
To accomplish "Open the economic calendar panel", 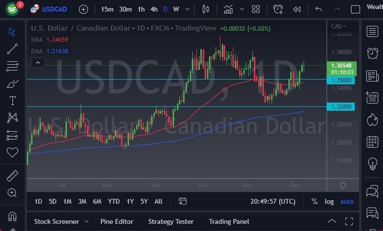I will 372,141.
